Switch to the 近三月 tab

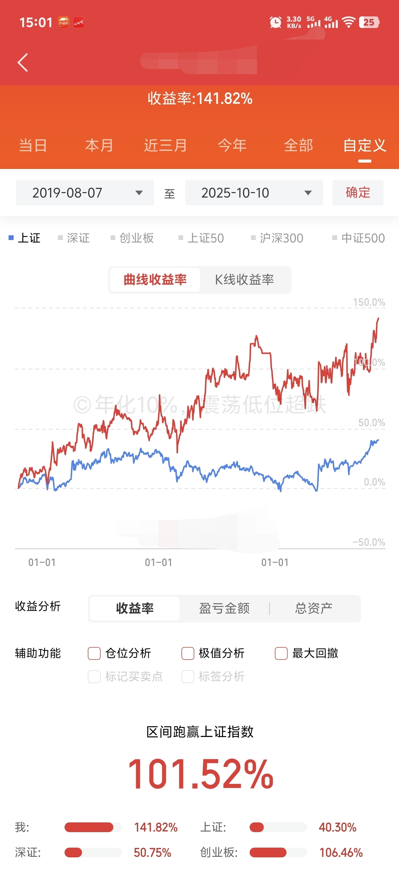click(x=166, y=145)
